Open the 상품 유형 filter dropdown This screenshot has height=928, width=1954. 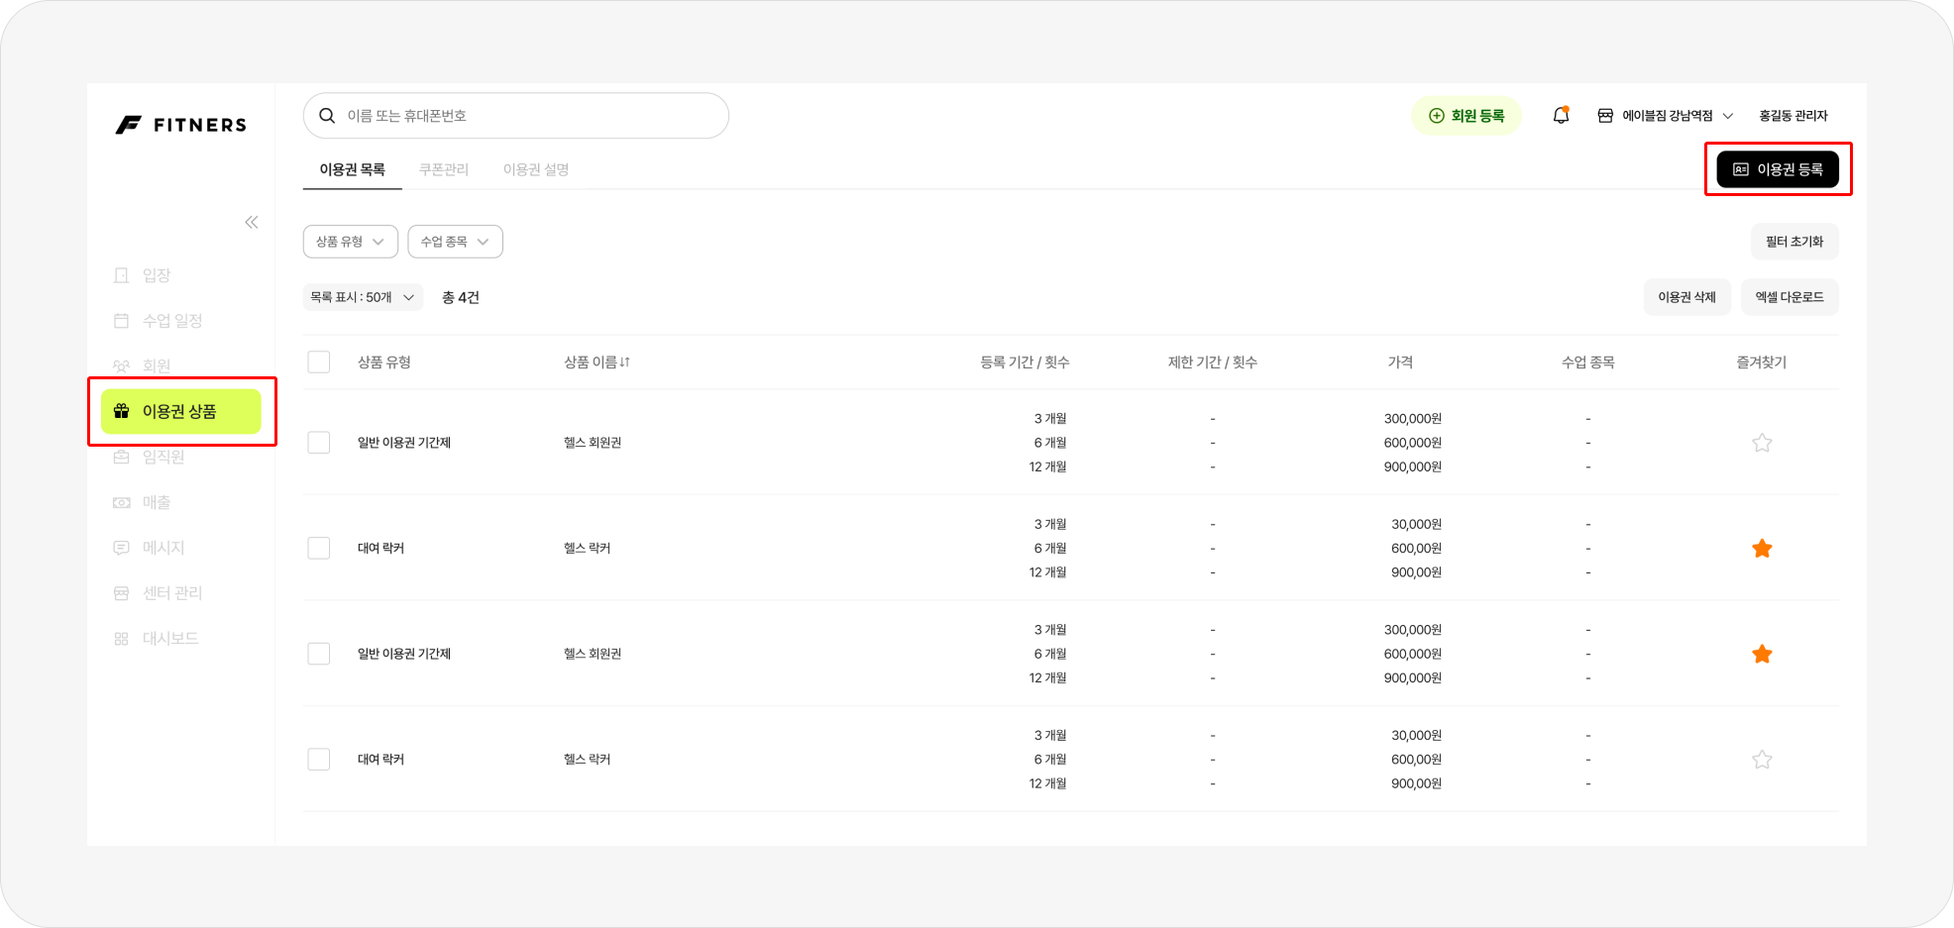tap(351, 242)
